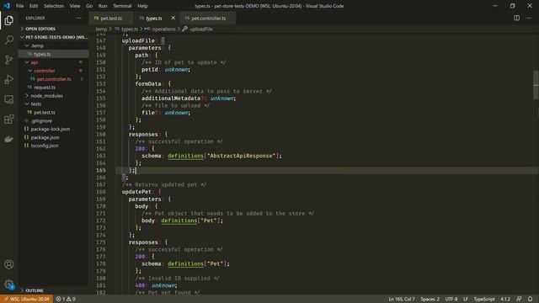539x303 pixels.
Task: Open pet.controller.ts in the file tree
Action: 54,79
